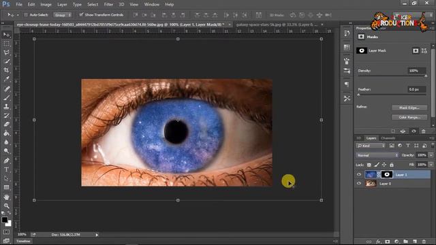
Task: Select pixel mask button in Properties
Action: (416, 50)
